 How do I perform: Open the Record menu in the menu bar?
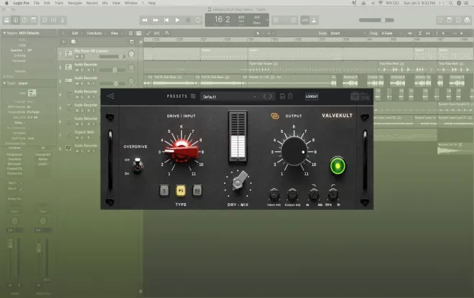click(x=92, y=3)
